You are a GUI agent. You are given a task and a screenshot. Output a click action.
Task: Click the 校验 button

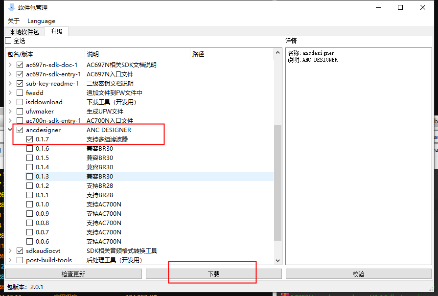[x=358, y=274]
